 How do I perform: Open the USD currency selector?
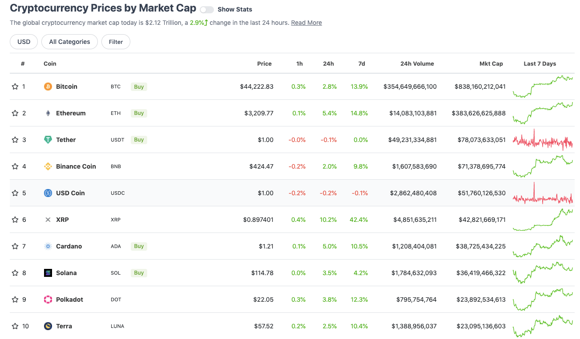(x=24, y=42)
